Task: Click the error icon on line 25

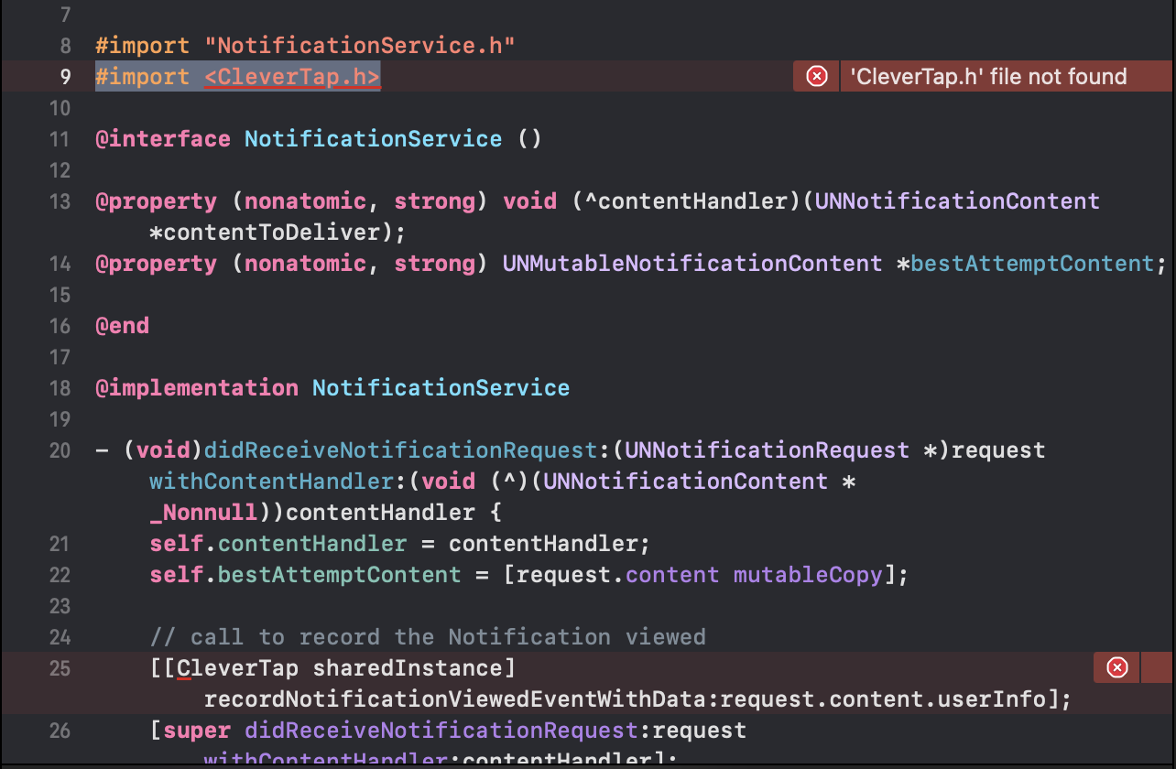Action: click(1116, 667)
